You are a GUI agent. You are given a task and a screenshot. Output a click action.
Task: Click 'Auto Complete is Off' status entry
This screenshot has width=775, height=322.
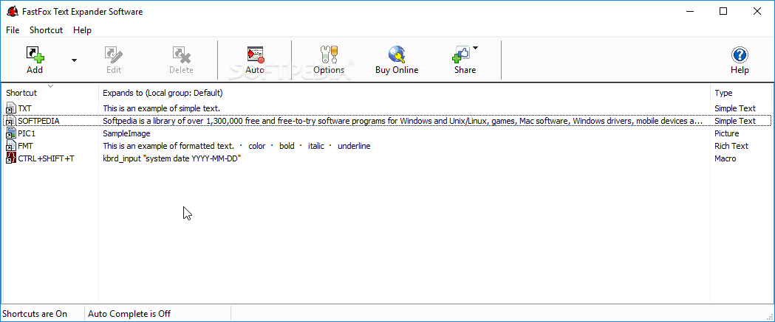coord(129,314)
